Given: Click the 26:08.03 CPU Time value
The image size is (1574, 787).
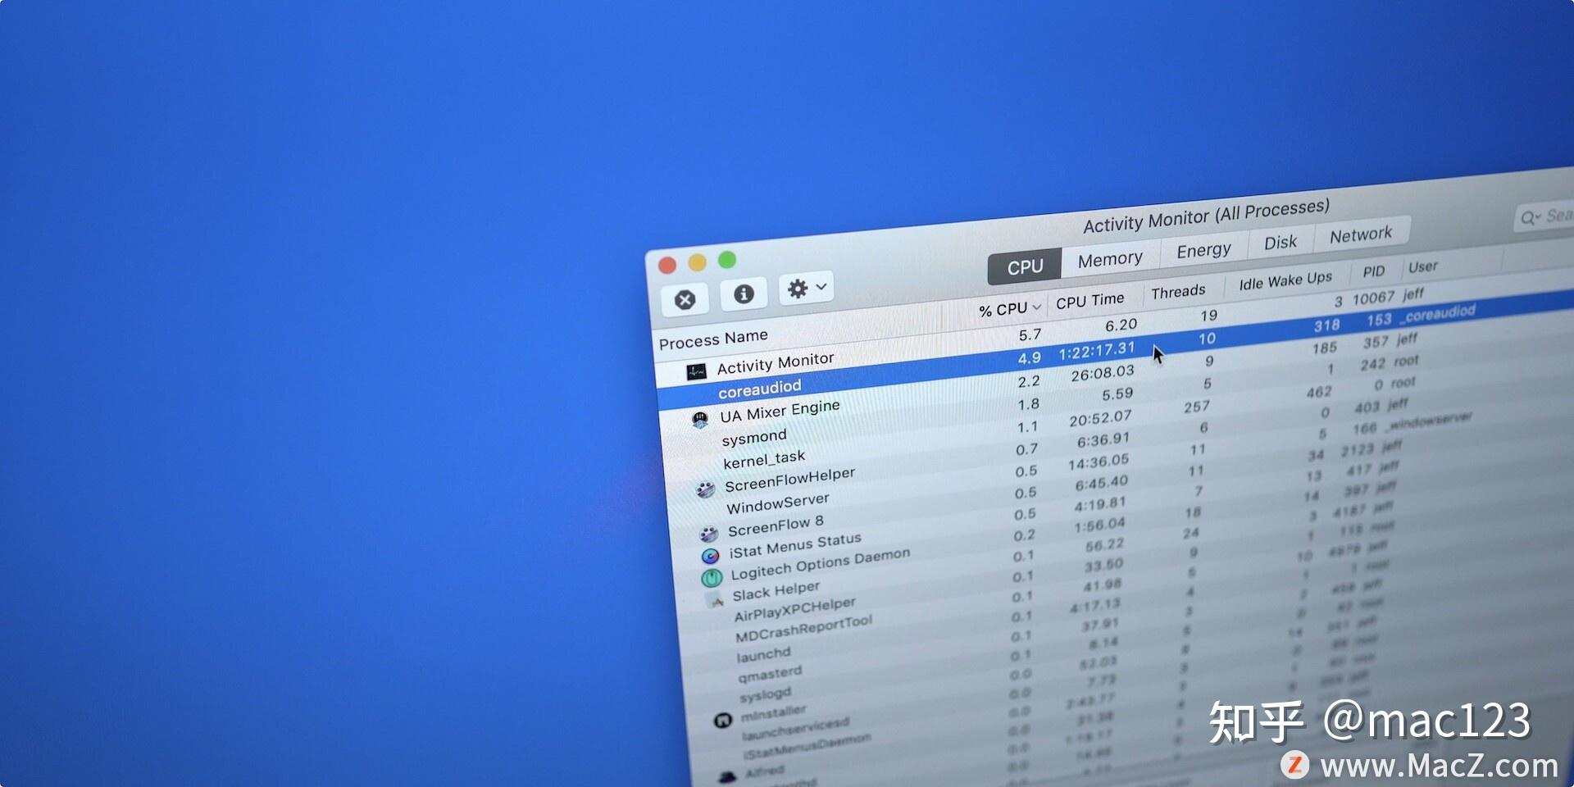Looking at the screenshot, I should point(1103,373).
